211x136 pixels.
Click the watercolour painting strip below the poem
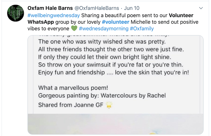tap(115, 124)
